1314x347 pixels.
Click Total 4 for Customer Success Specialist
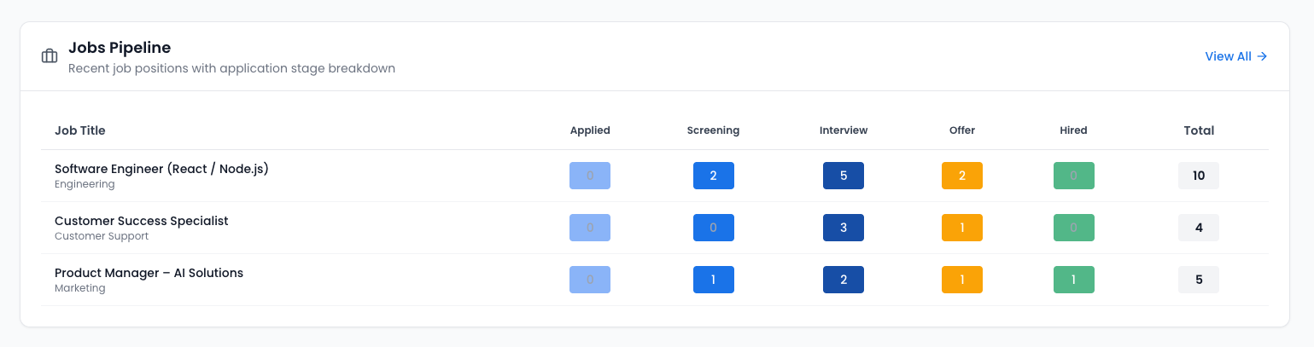click(x=1199, y=228)
